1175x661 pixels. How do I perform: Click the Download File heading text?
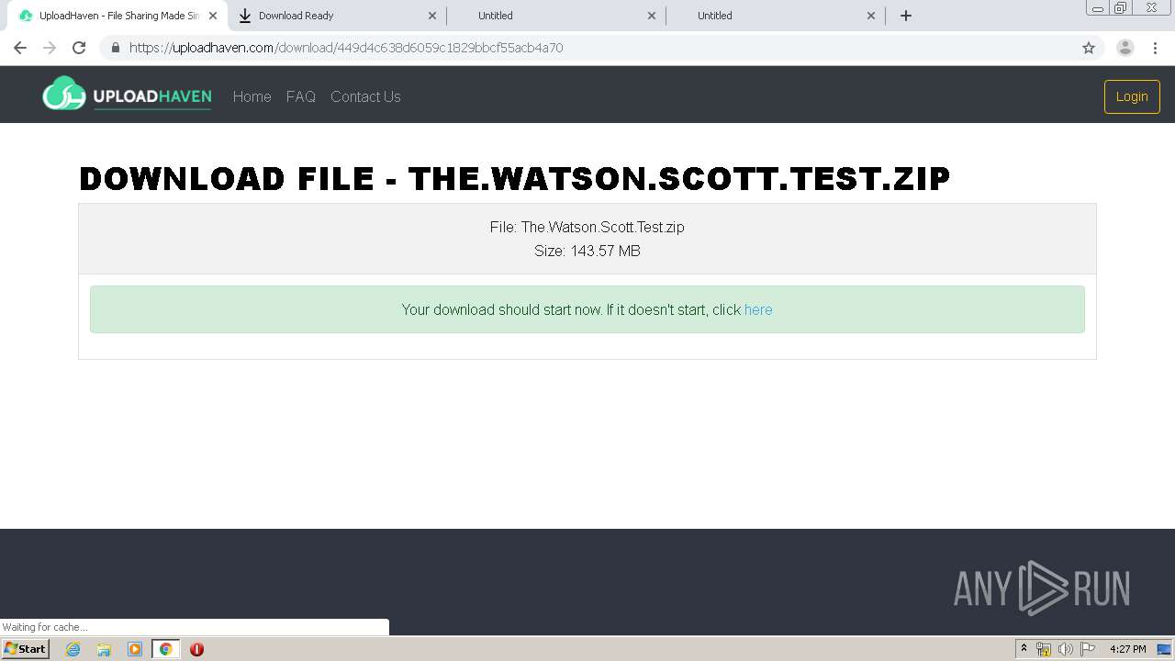(x=515, y=179)
